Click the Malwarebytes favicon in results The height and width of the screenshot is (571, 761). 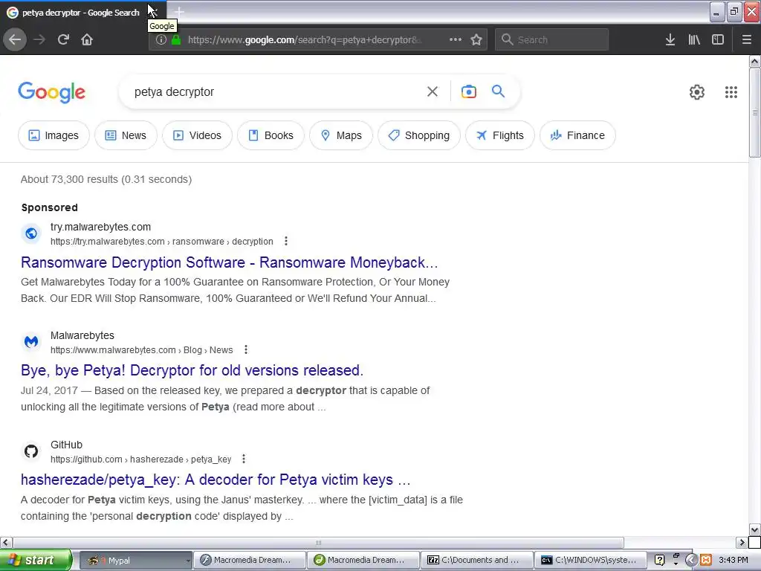click(31, 342)
